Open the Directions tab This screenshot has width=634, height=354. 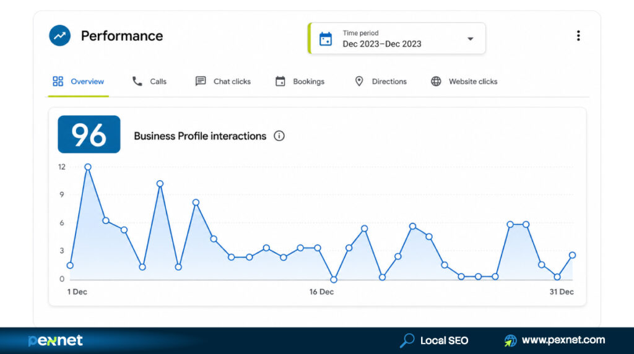pos(381,82)
